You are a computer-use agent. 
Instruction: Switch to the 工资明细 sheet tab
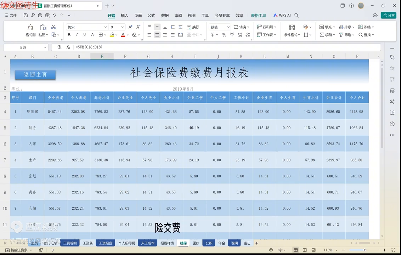coord(70,243)
